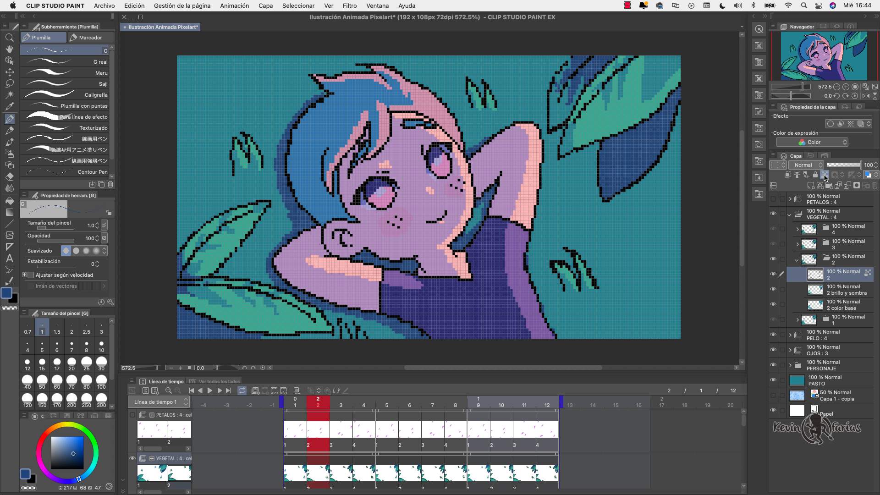Click the main blue foreground color swatch
The image size is (880, 495).
(6, 293)
